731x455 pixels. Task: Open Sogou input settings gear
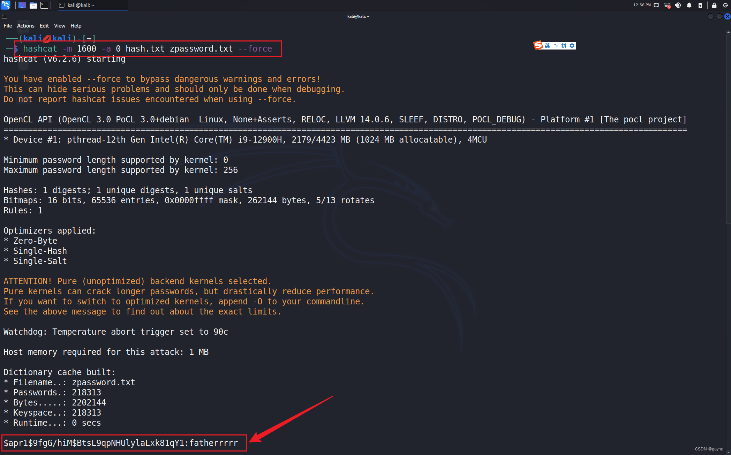572,46
